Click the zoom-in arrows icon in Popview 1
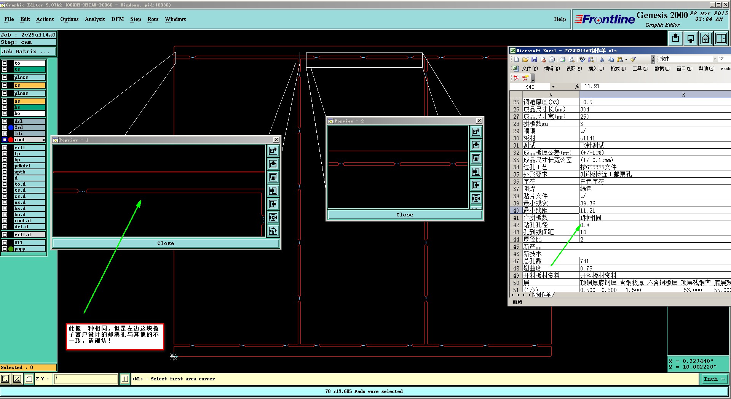 (x=273, y=217)
